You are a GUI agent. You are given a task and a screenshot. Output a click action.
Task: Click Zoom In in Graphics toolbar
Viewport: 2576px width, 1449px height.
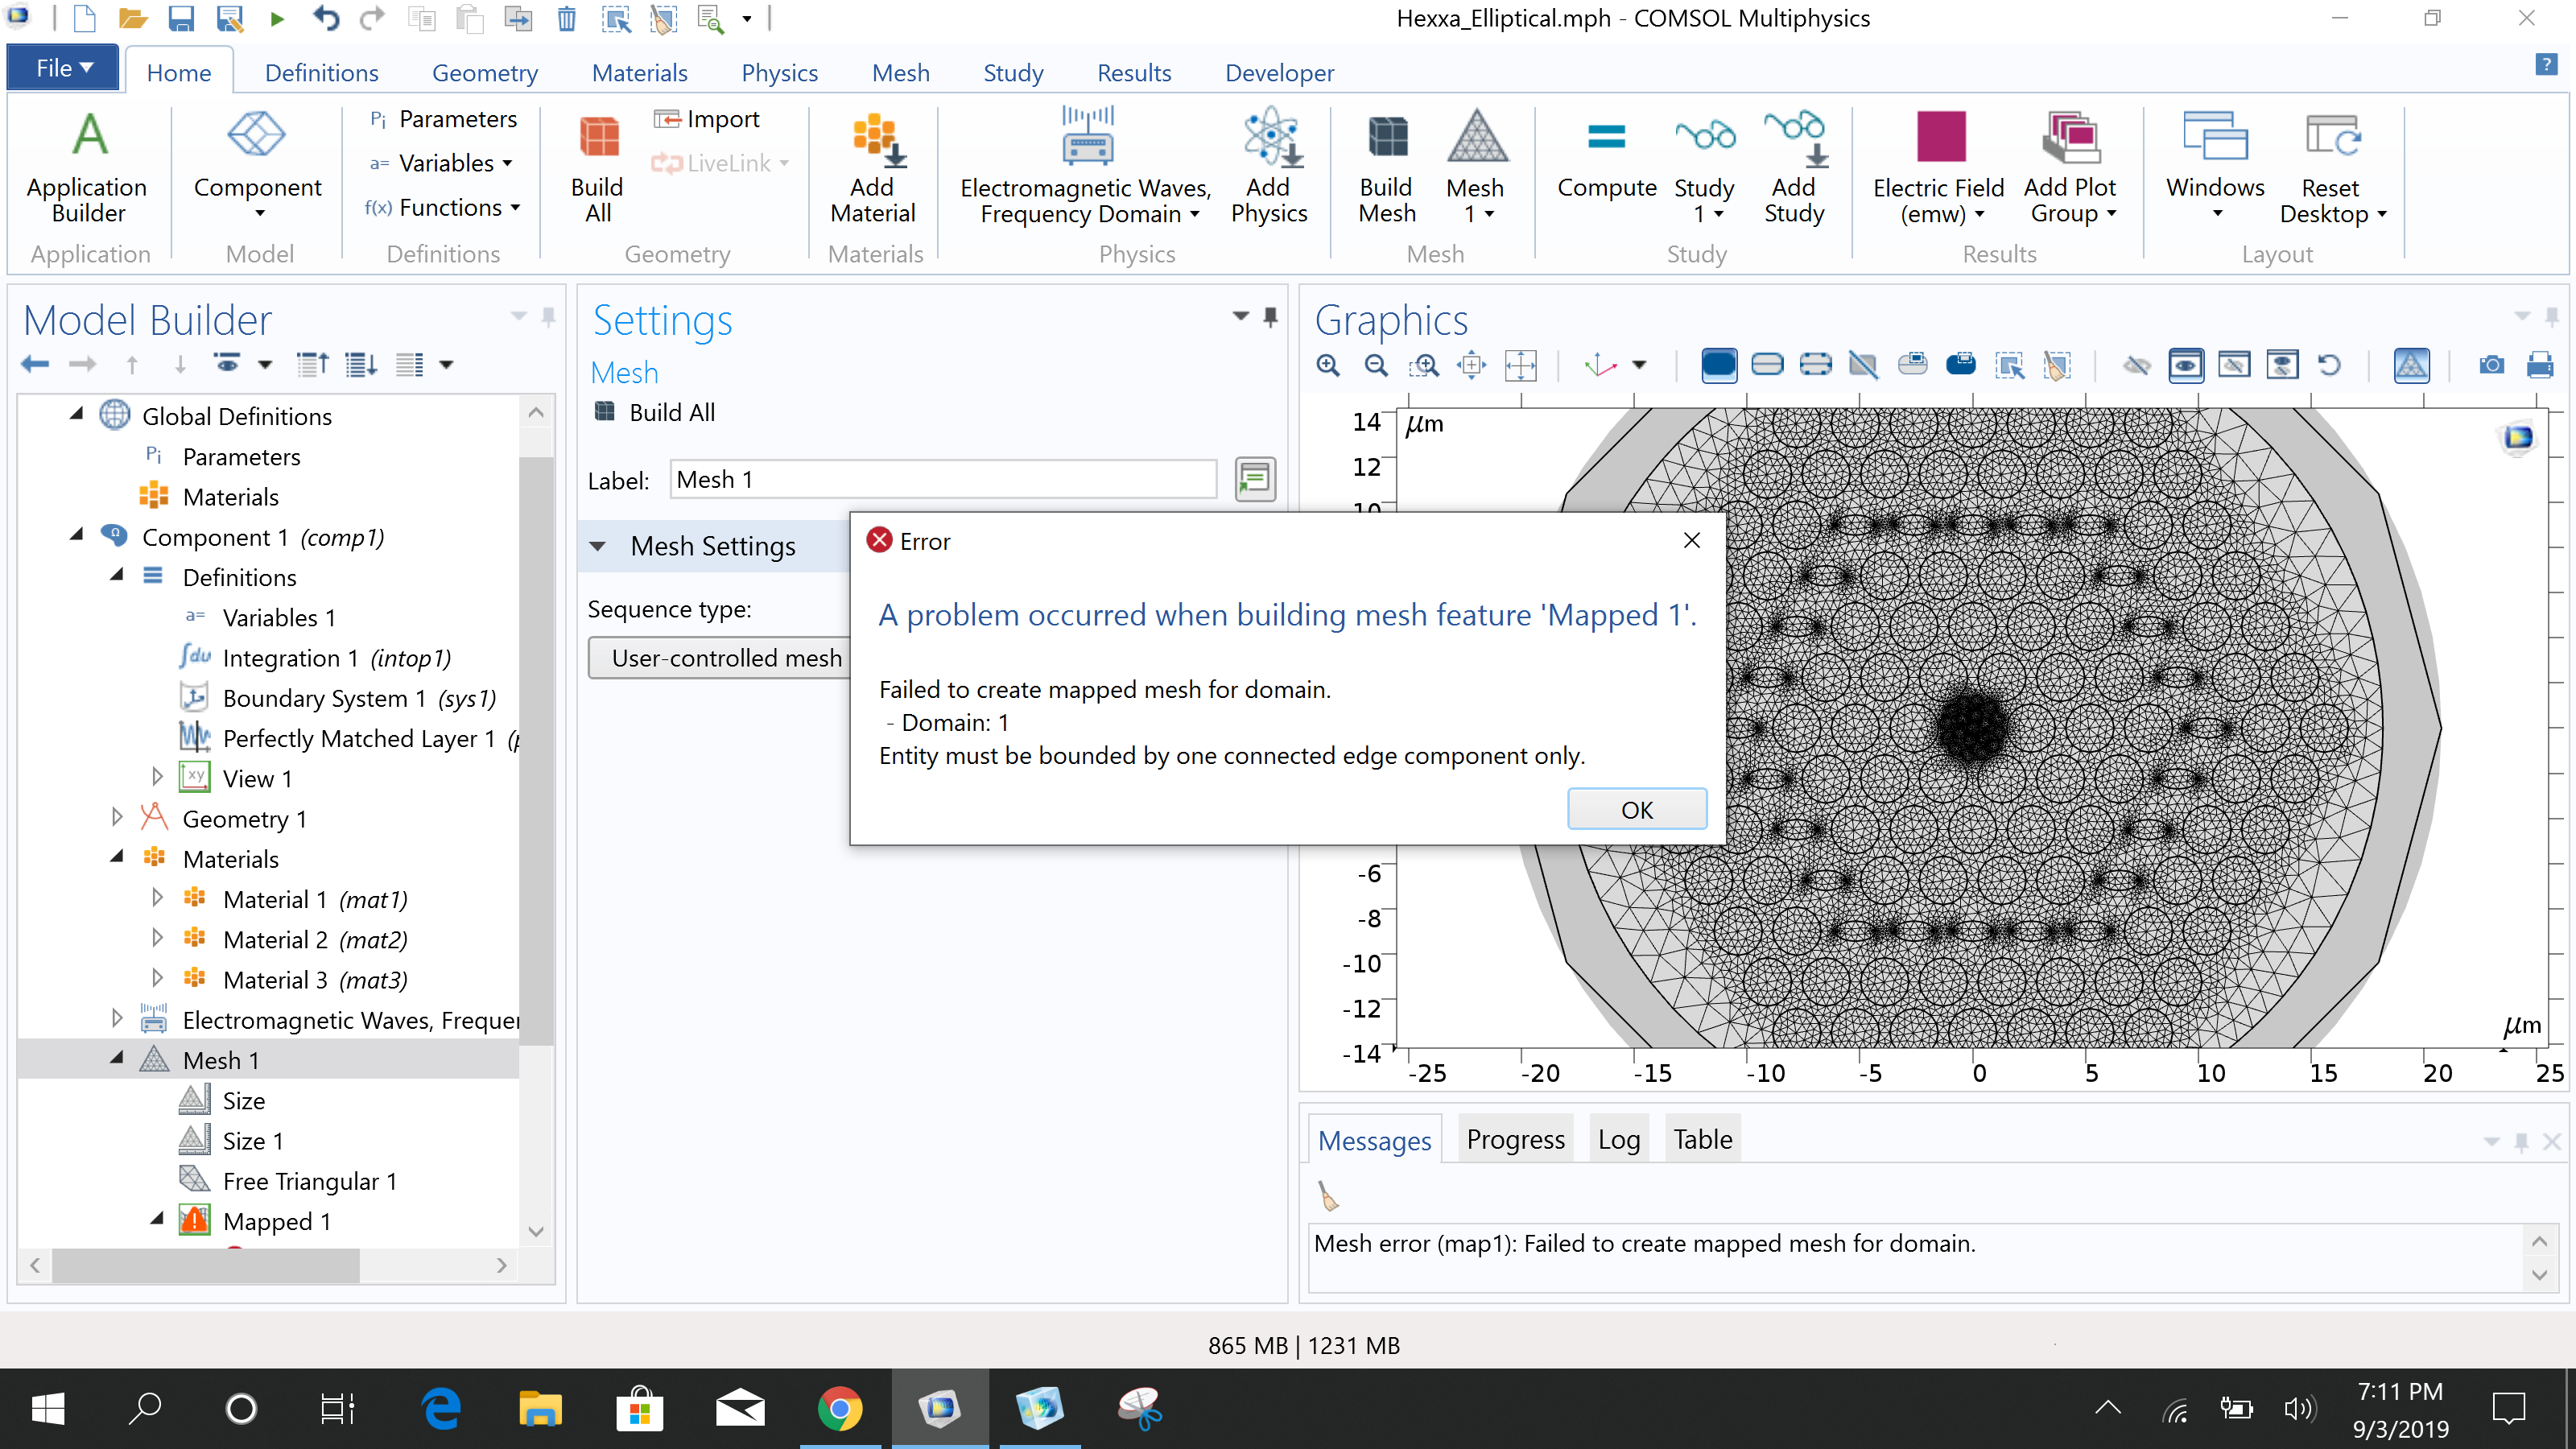click(1328, 365)
